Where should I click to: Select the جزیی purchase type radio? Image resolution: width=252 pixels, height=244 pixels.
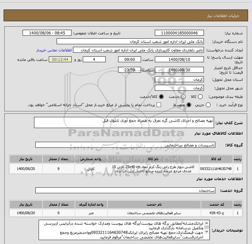pyautogui.click(x=208, y=105)
